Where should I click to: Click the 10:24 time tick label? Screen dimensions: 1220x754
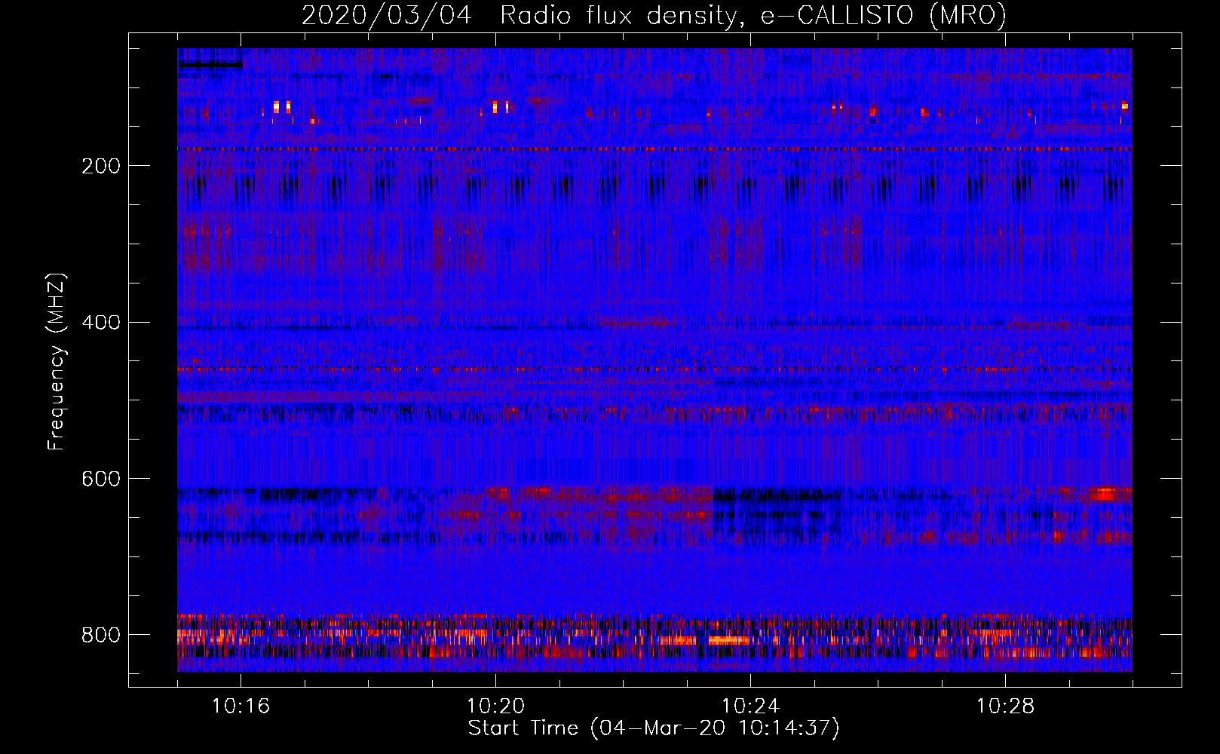(x=750, y=706)
